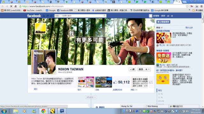Open the Chrome menu hamburger icon
204x114 pixels.
(201, 6)
